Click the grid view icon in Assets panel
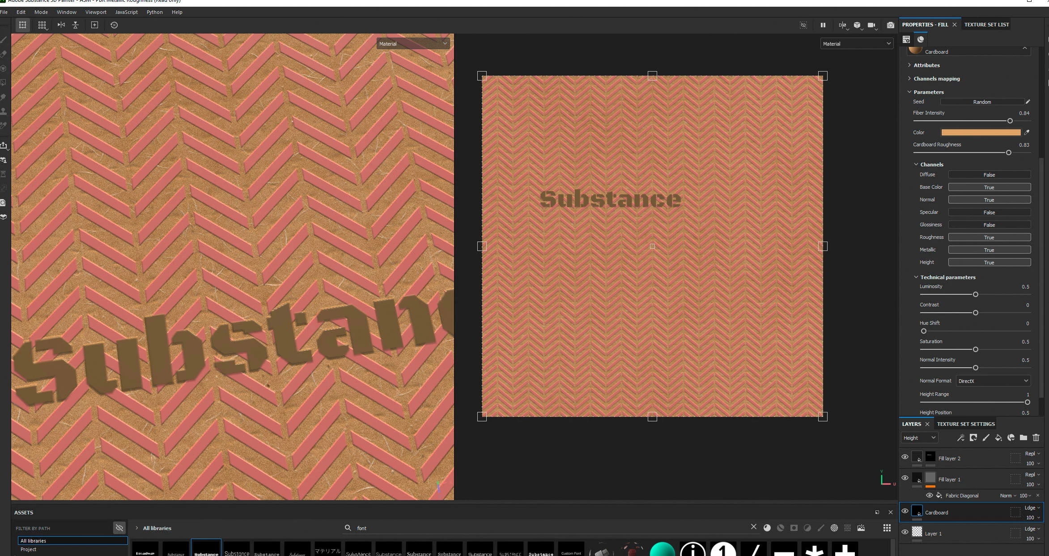 (x=887, y=528)
